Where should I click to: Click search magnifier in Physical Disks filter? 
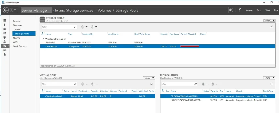tap(195, 84)
